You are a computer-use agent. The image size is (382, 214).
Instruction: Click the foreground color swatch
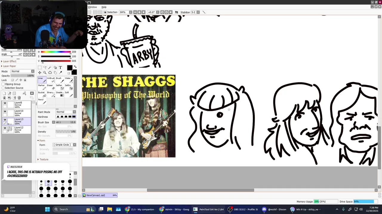click(70, 68)
